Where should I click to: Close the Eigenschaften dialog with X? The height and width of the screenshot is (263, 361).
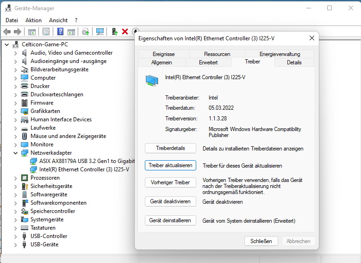pos(312,38)
